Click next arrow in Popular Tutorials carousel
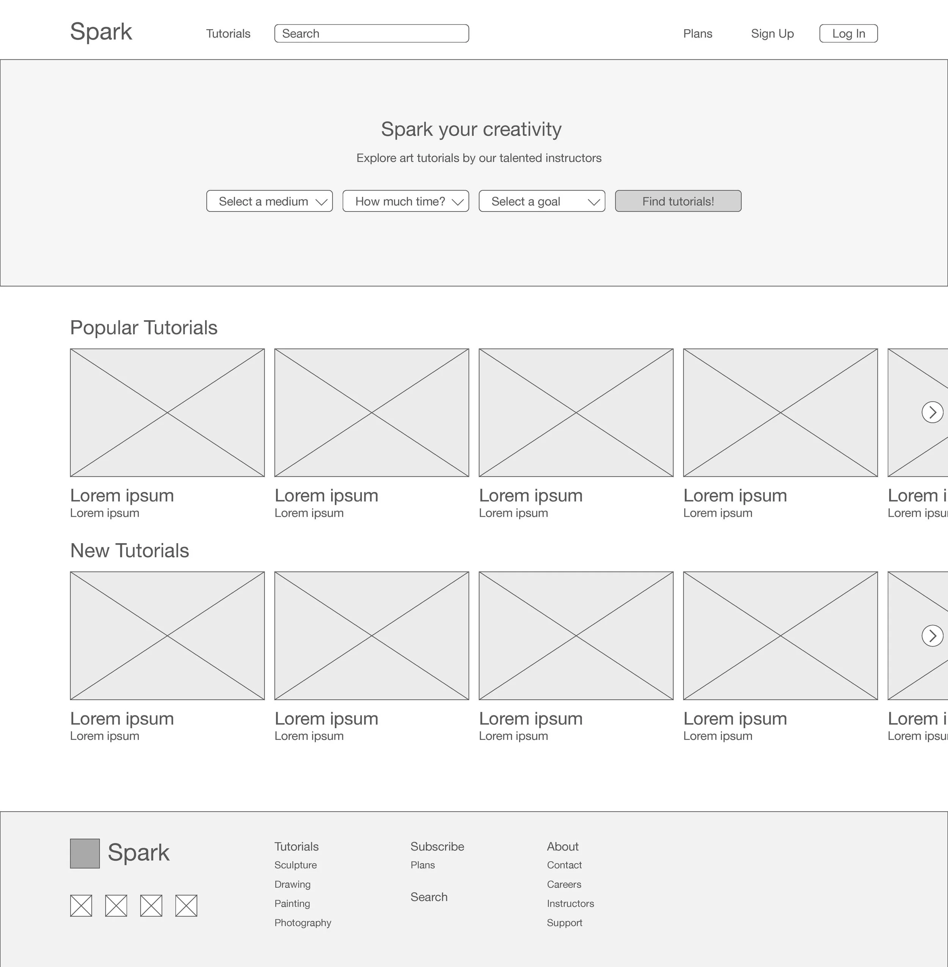Image resolution: width=948 pixels, height=967 pixels. point(932,412)
